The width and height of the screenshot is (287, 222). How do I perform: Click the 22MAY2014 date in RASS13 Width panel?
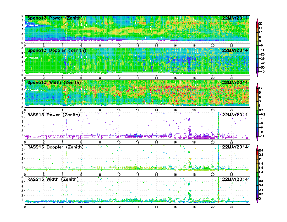[x=235, y=179]
